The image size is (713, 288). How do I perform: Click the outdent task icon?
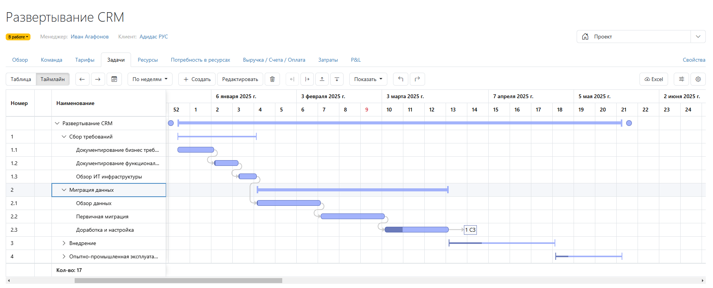292,79
